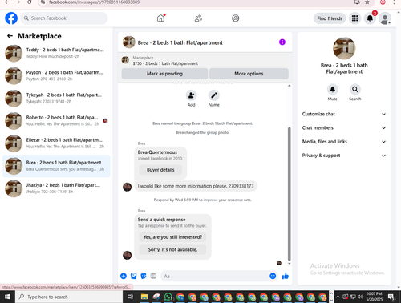This screenshot has height=303, width=401.
Task: Open the '$750 - 2 beds 1 bath' listing link
Action: click(x=165, y=63)
